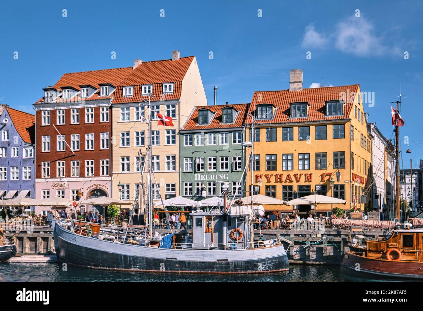Viewport: 423px width, 311px height.
Task: Click the "HEERING" sign on the green building
Action: (211, 177)
